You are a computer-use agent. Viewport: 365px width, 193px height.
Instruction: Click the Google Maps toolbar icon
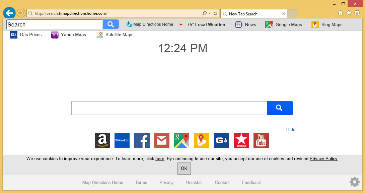(269, 24)
